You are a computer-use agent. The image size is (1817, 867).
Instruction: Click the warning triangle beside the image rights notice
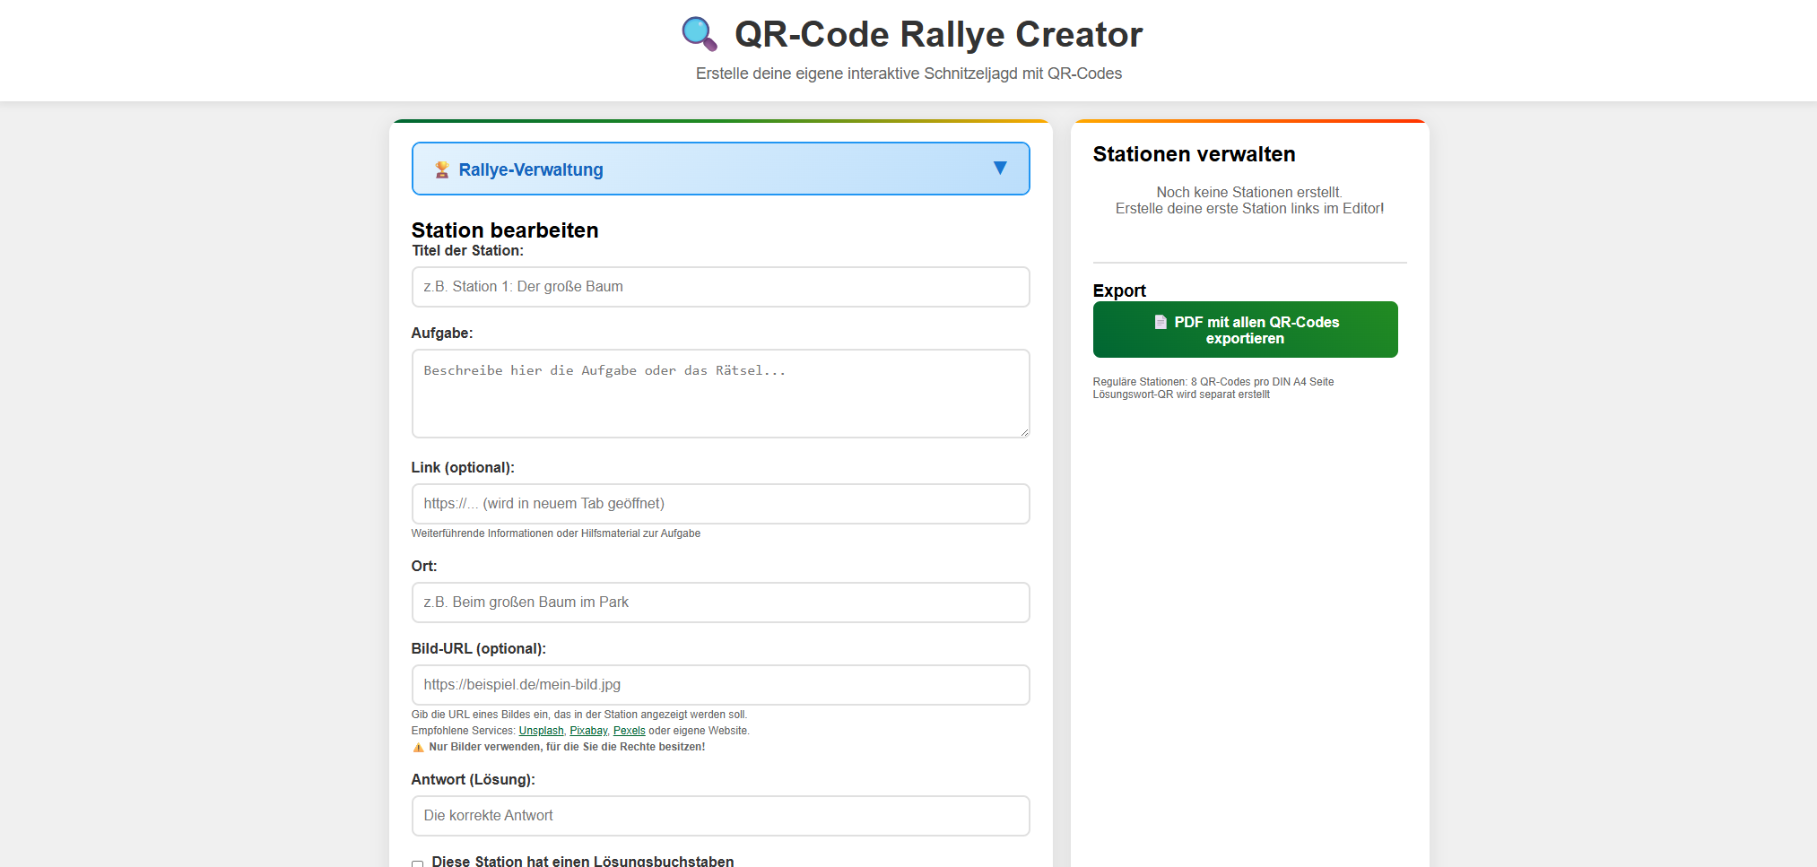point(418,746)
